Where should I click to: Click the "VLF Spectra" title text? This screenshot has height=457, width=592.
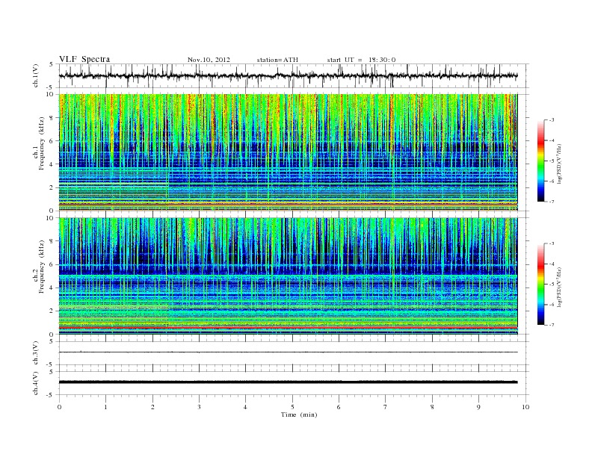[84, 59]
